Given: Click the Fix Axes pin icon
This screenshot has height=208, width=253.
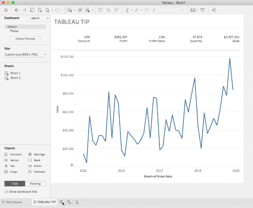Looking at the screenshot, I should coord(154,10).
